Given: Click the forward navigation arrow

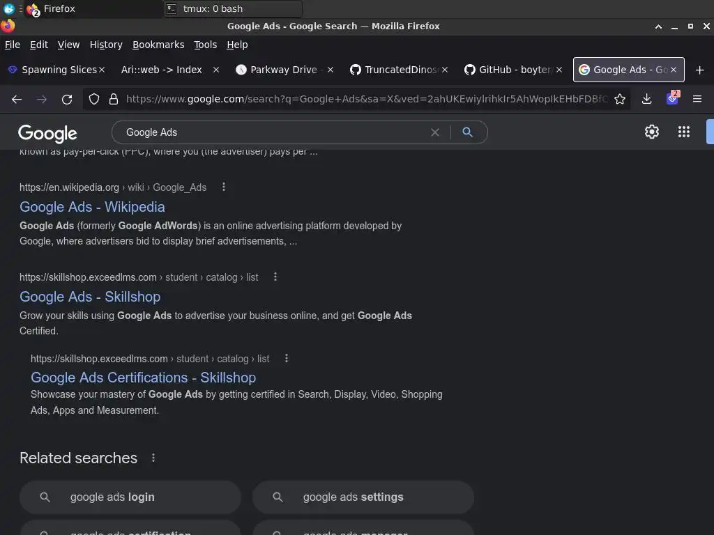Looking at the screenshot, I should point(42,99).
